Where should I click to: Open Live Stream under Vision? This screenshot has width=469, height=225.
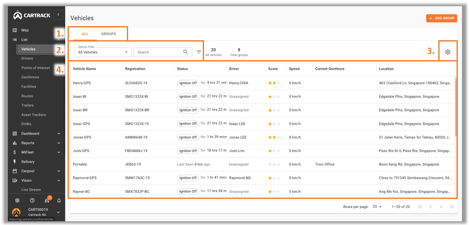point(31,190)
